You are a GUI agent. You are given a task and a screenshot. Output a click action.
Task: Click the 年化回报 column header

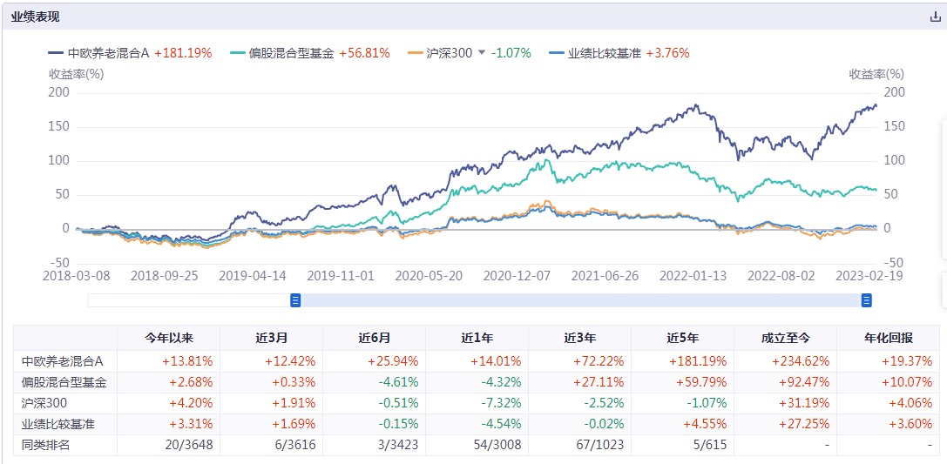click(x=888, y=338)
